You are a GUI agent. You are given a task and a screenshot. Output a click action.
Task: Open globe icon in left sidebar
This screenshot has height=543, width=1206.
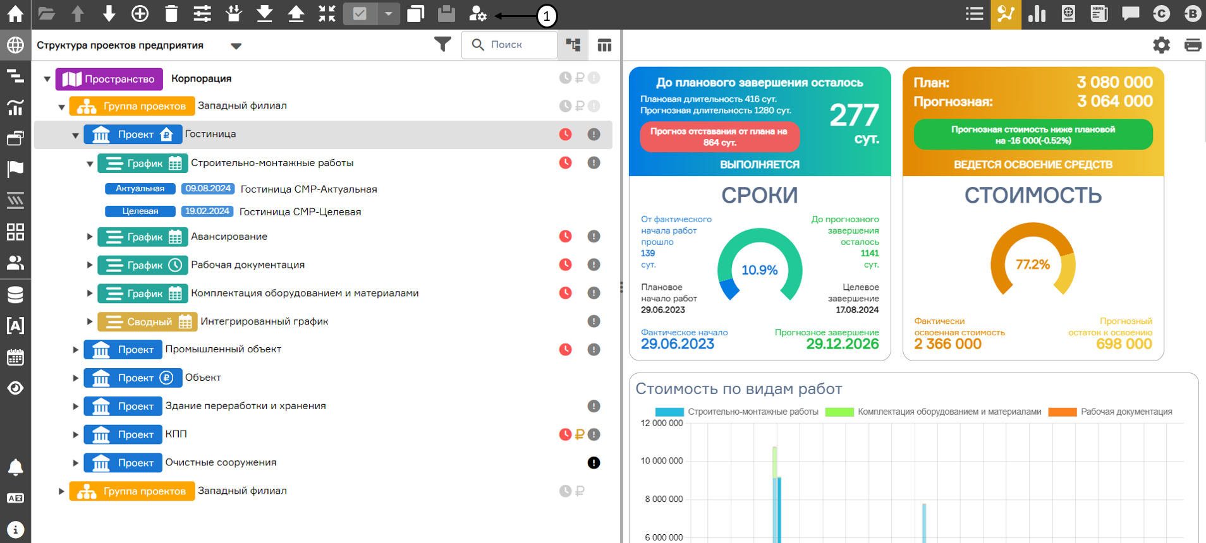tap(15, 45)
